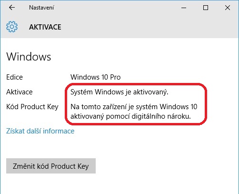Close the Nastavení window

pos(228,8)
